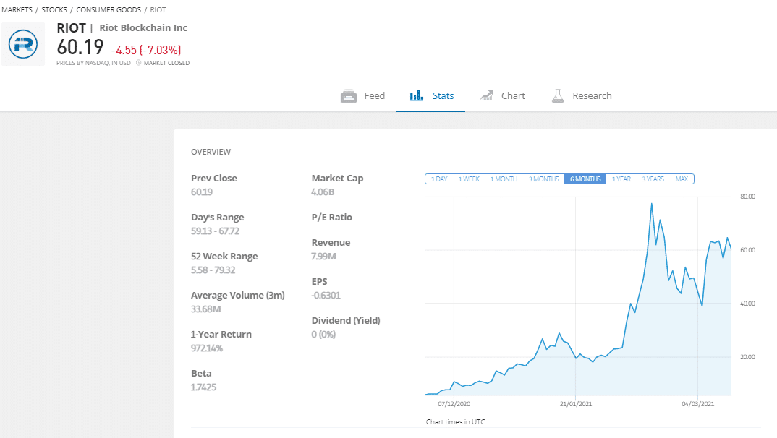Screen dimensions: 777x438
Task: Click the 20.00 price axis label
Action: (x=748, y=357)
